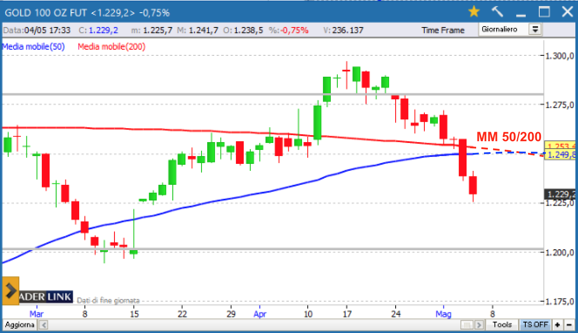Click the -0,75% percent change value
Viewport: 578px width, 333px height.
tap(295, 30)
